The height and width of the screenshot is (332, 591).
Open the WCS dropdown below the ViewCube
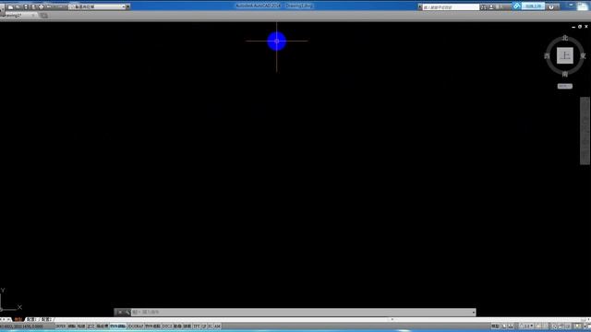point(564,86)
